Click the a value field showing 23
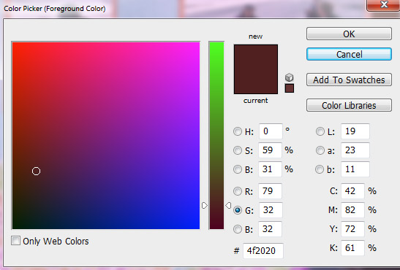Viewport: 400px width, 270px height. click(x=355, y=150)
